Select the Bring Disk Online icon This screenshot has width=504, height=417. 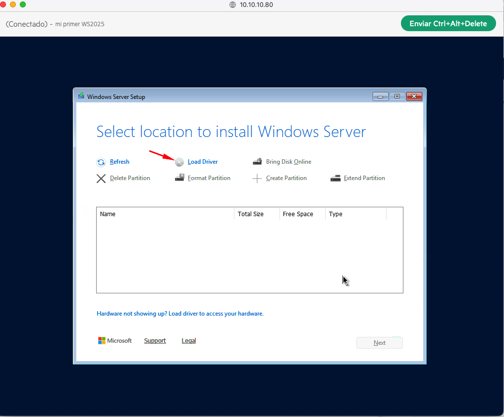point(257,161)
